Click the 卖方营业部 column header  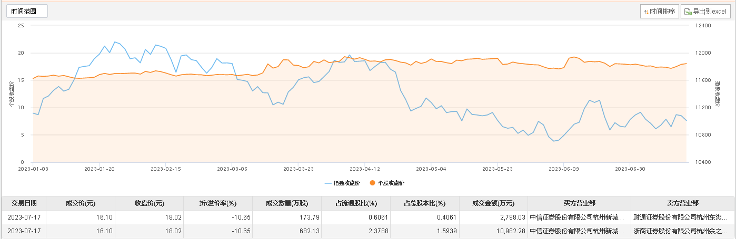point(682,203)
